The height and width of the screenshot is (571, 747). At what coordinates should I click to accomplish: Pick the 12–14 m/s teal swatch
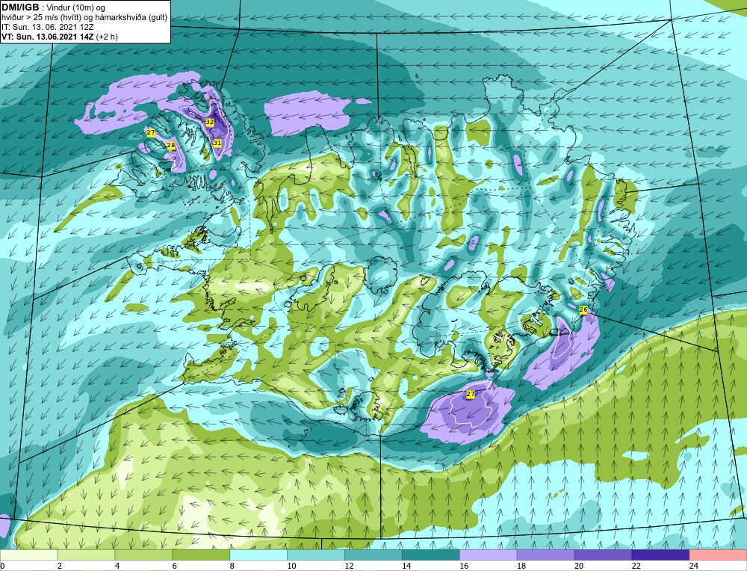pos(373,555)
